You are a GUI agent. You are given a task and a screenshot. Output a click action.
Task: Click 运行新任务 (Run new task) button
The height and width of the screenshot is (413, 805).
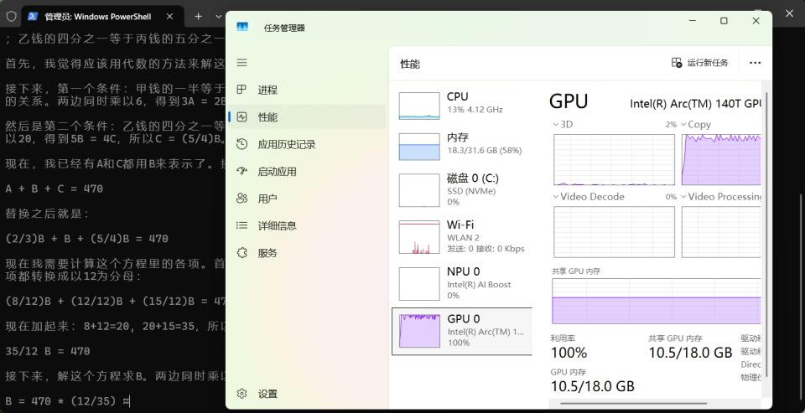(x=699, y=63)
